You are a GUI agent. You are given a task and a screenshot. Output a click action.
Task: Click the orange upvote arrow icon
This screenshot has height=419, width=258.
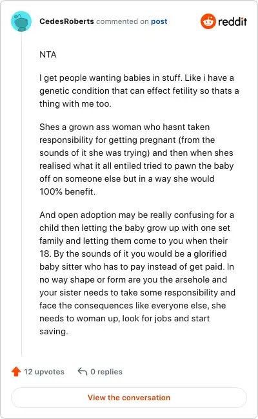16,371
